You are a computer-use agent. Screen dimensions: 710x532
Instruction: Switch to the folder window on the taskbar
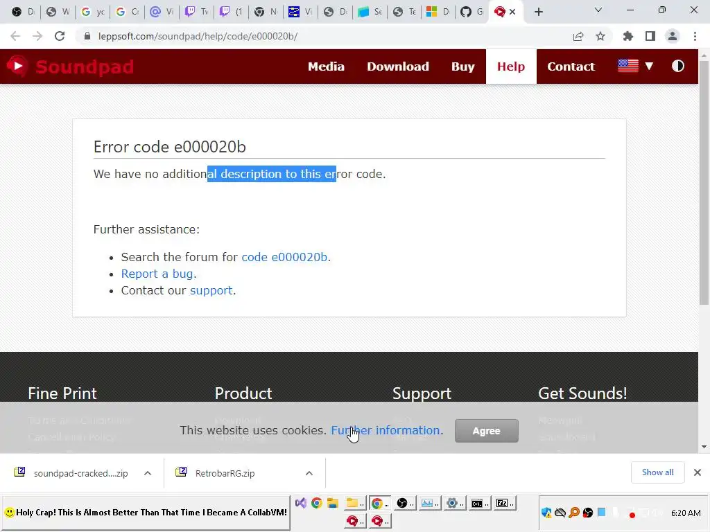point(355,503)
